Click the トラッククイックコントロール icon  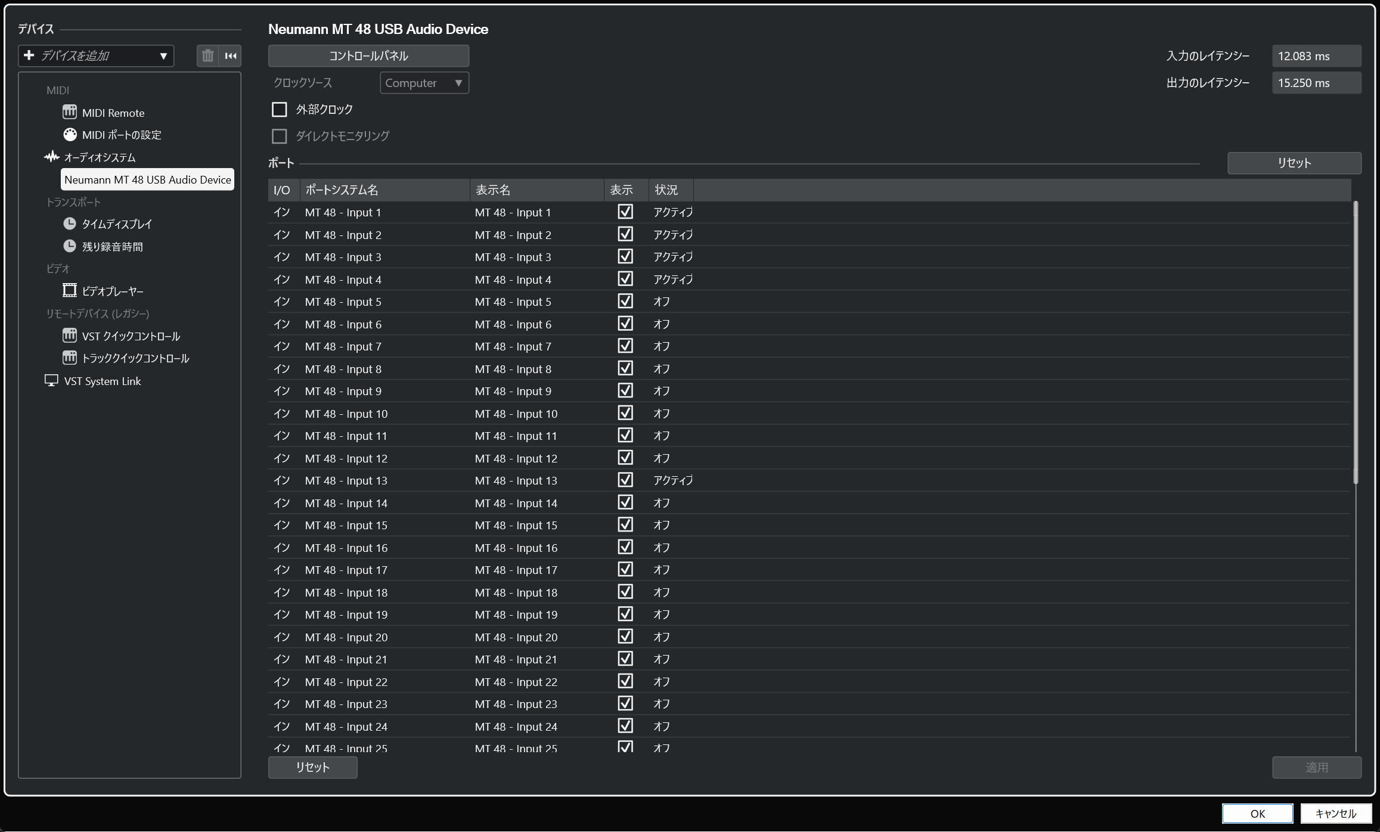[70, 358]
